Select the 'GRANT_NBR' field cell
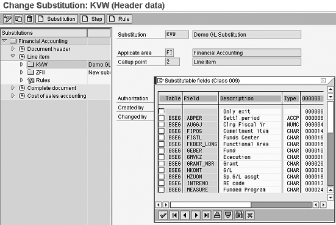 (x=201, y=164)
